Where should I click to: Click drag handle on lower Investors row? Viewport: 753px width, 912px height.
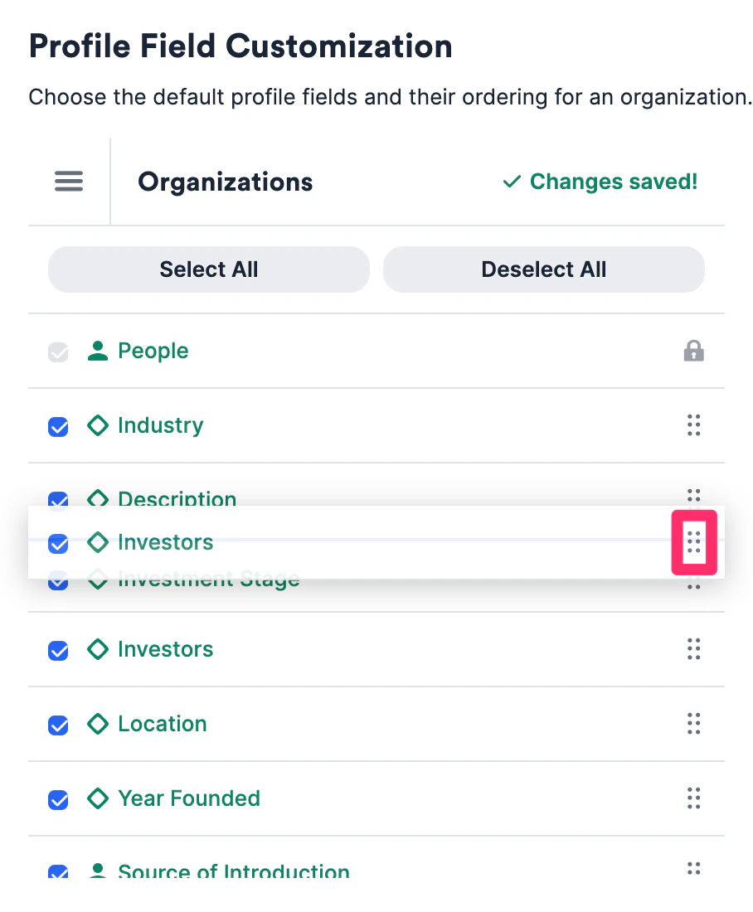tap(693, 649)
